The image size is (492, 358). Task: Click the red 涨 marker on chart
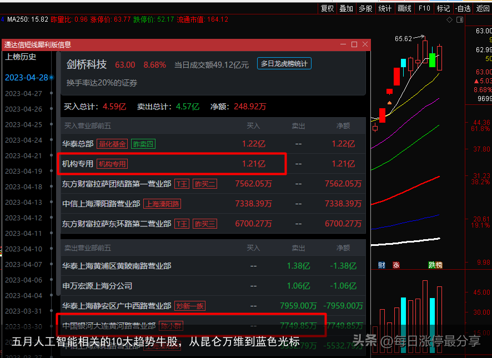396,265
